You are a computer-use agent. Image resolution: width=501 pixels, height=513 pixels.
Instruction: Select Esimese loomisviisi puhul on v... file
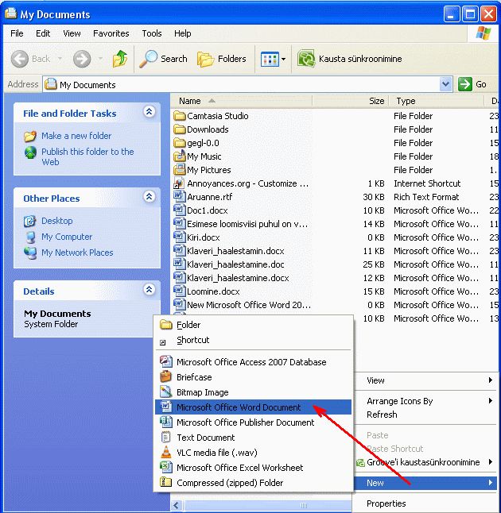click(247, 224)
